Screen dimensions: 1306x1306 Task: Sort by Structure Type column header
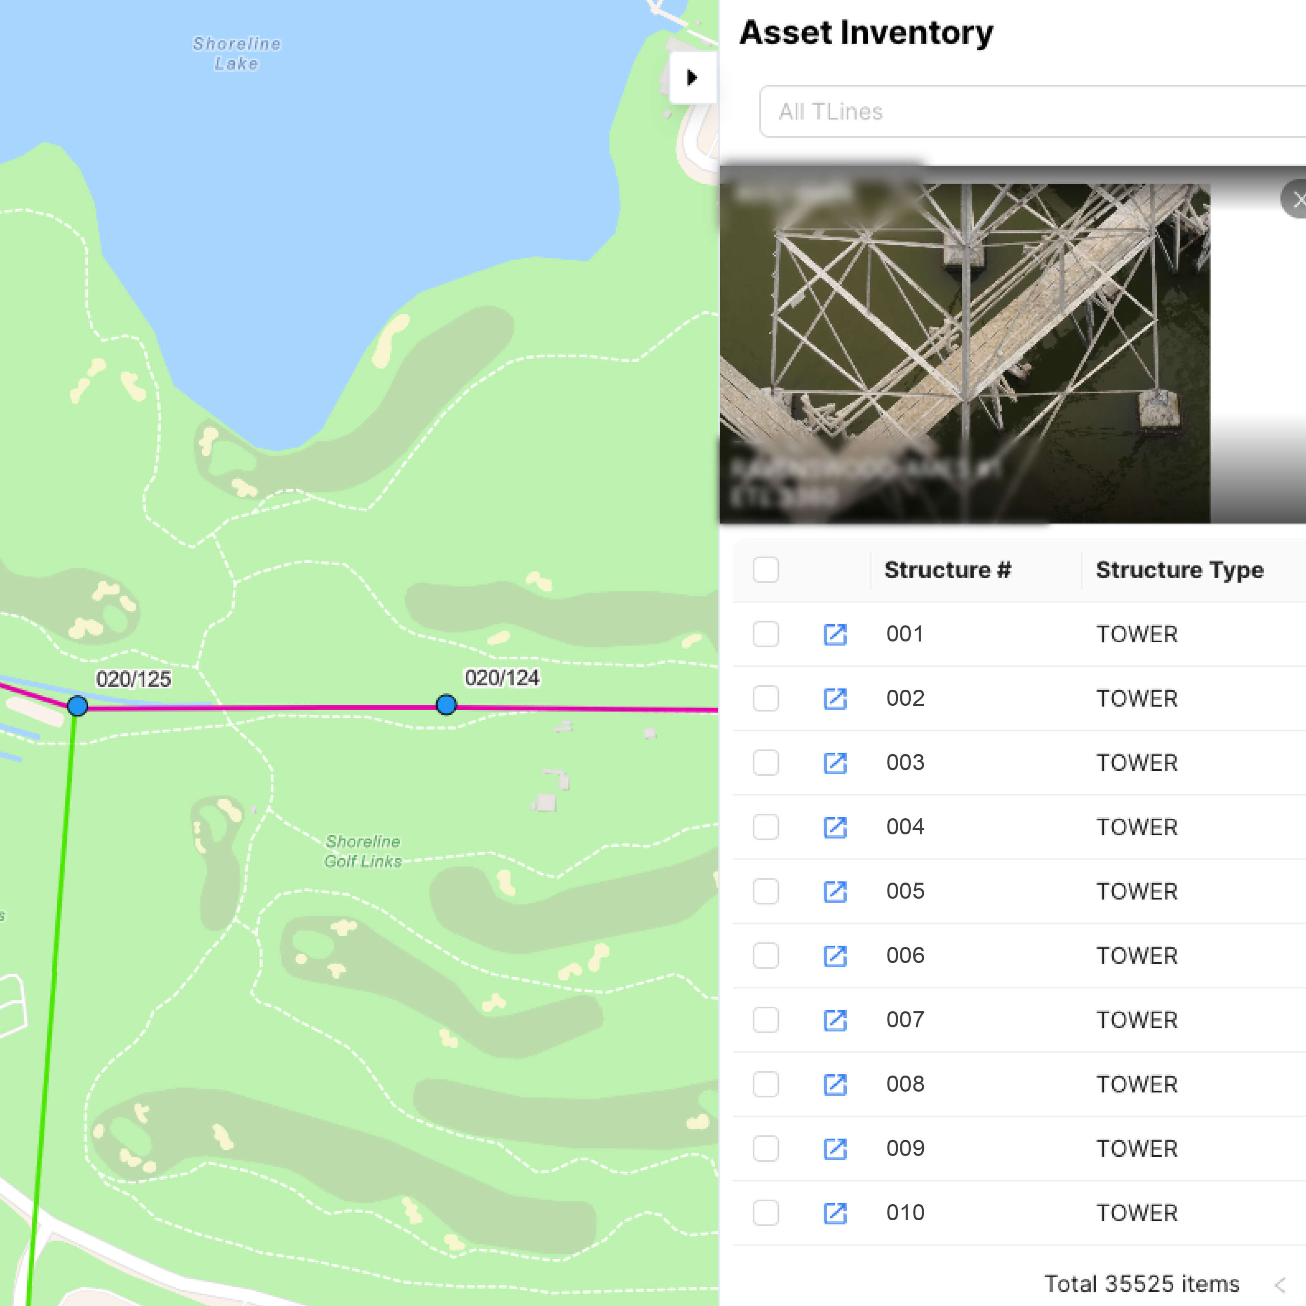click(x=1179, y=570)
